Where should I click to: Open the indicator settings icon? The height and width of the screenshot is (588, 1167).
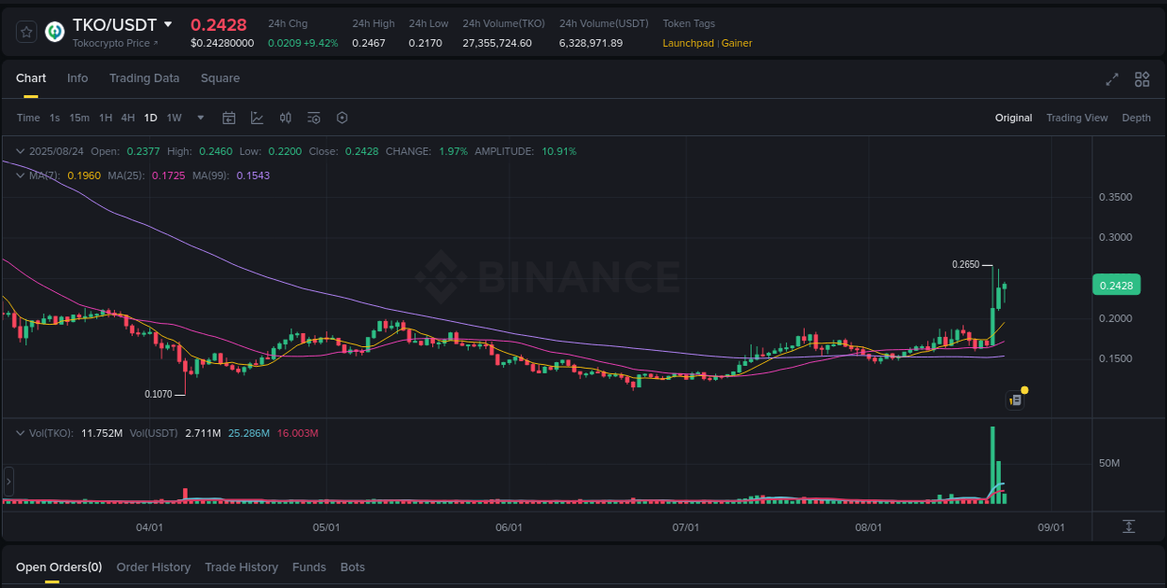[314, 118]
